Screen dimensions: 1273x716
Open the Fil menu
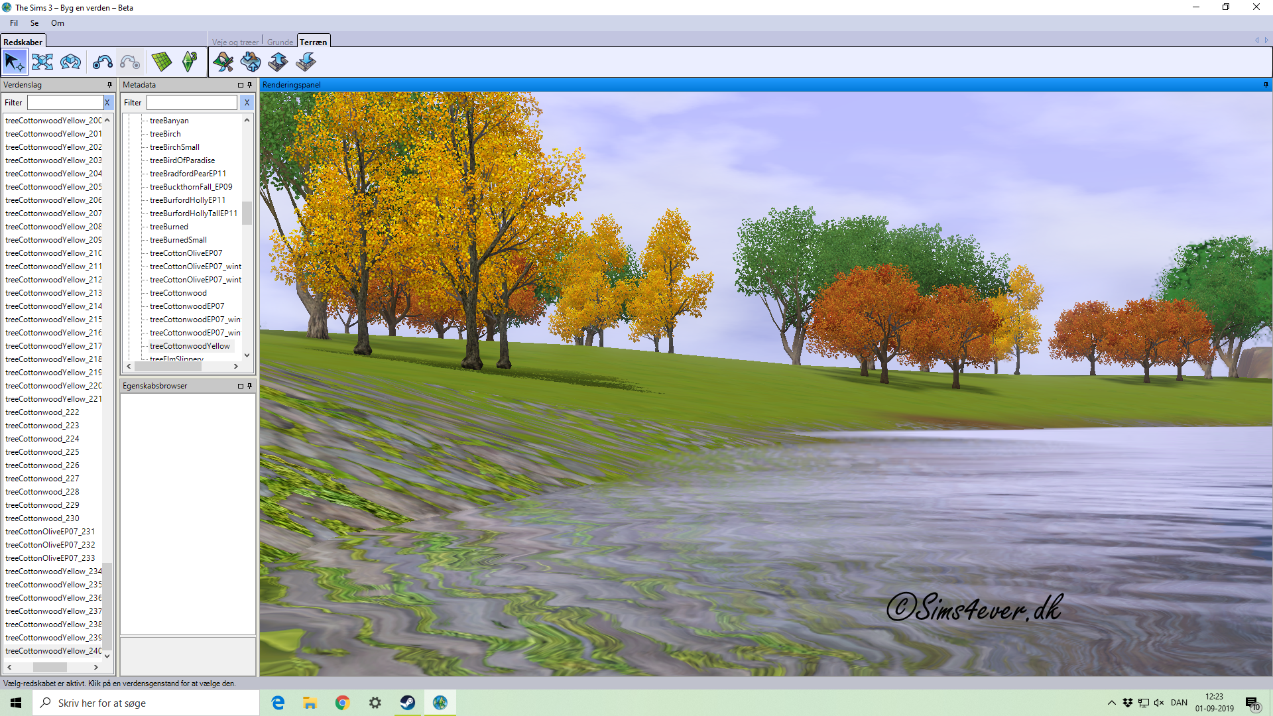14,23
